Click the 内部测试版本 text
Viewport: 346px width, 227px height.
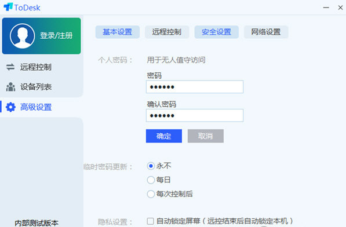click(37, 223)
